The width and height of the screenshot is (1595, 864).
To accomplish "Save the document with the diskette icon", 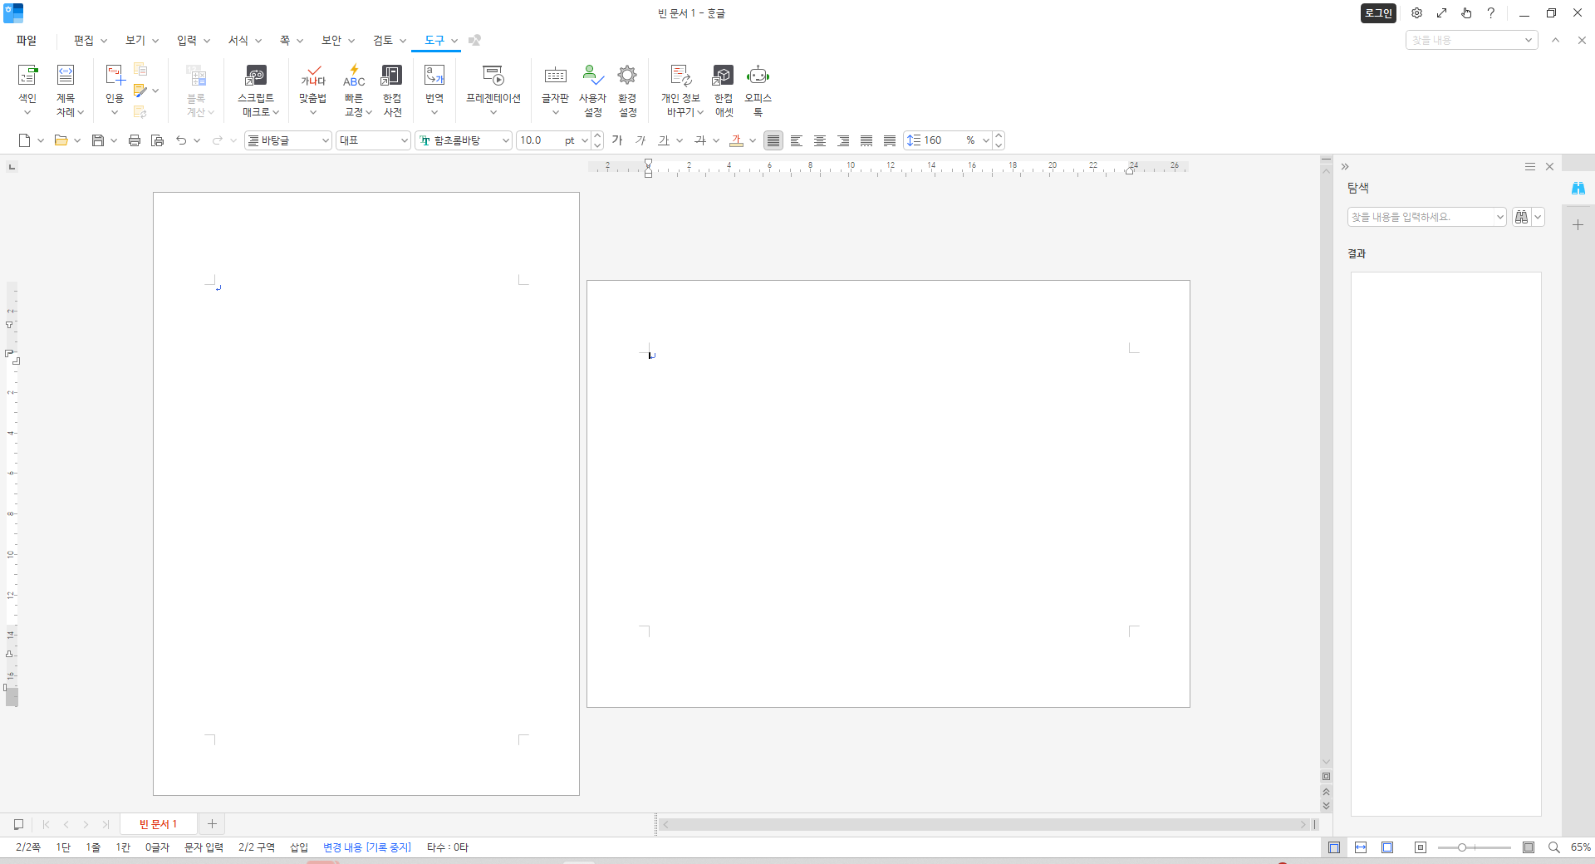I will (x=98, y=140).
